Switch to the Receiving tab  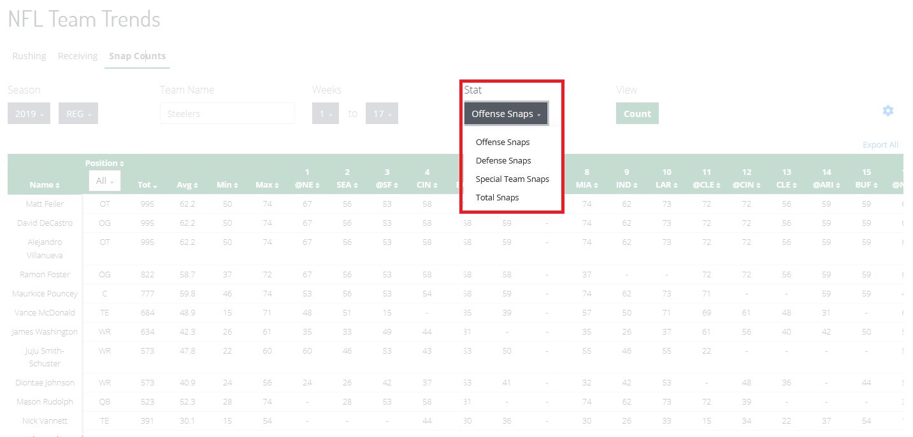[78, 56]
